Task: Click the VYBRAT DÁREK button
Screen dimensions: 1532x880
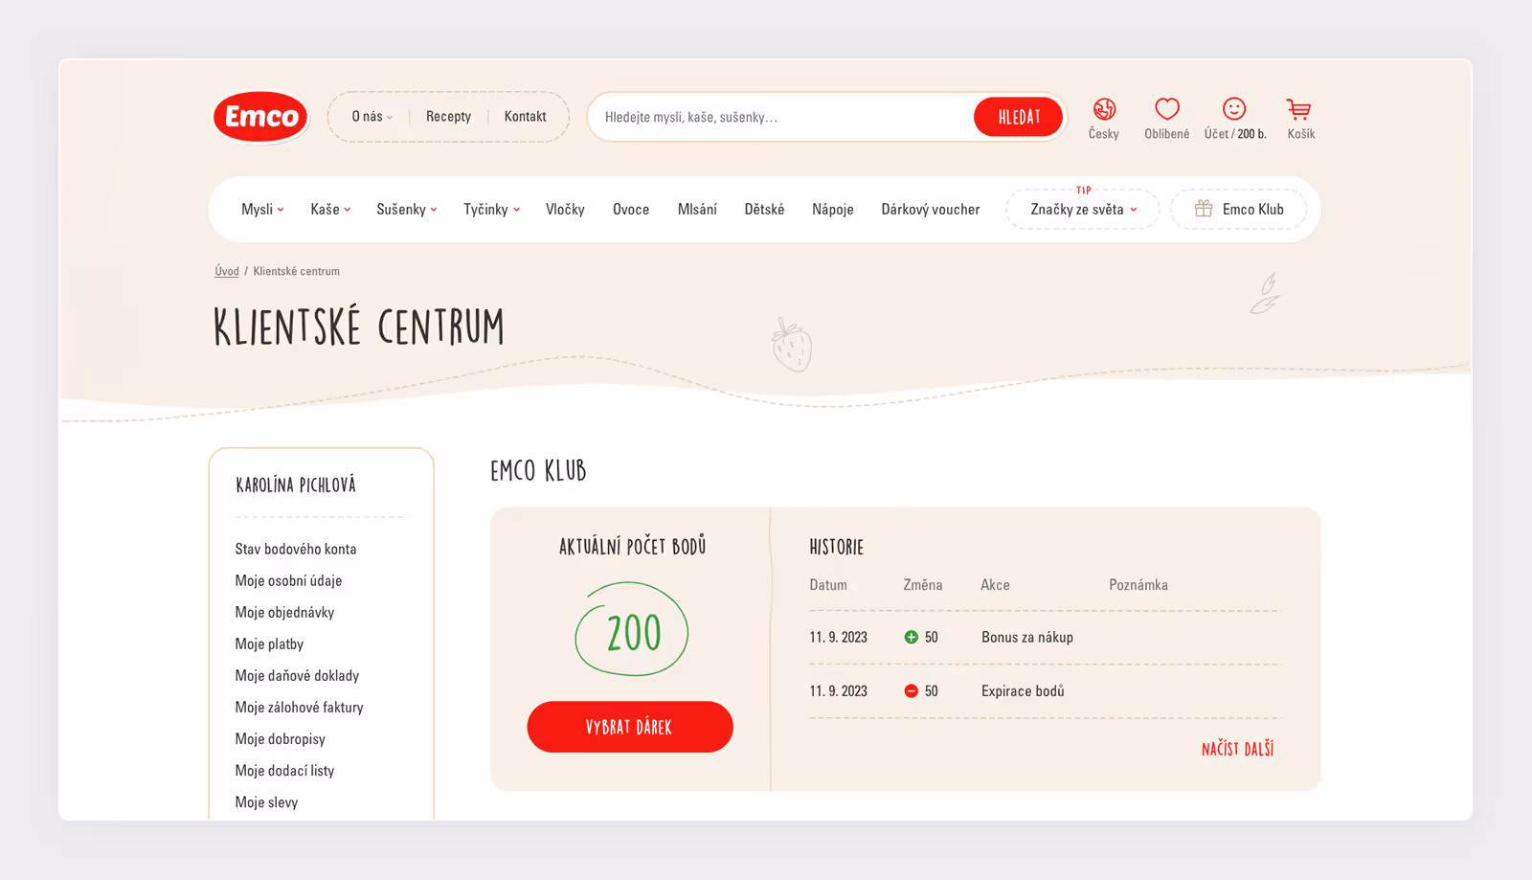Action: (x=630, y=727)
